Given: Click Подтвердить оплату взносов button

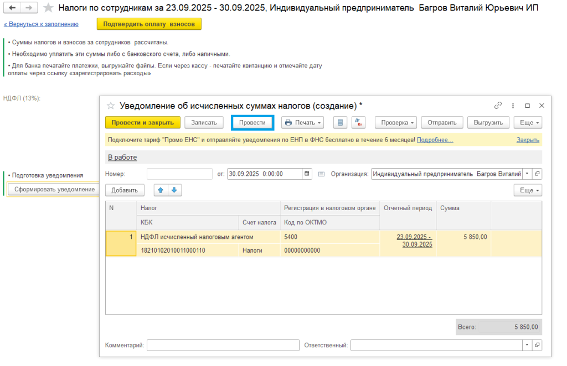Looking at the screenshot, I should [x=149, y=24].
